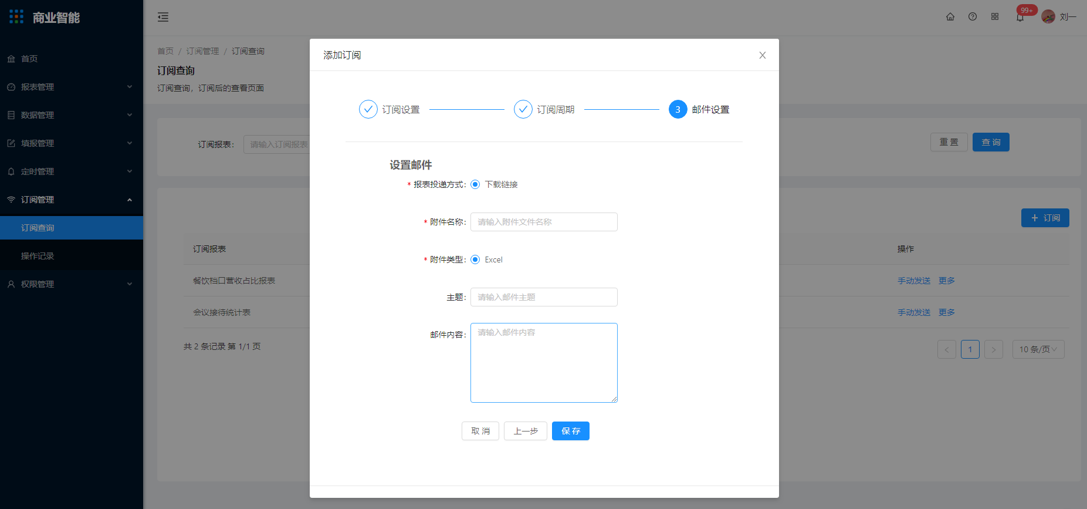Image resolution: width=1087 pixels, height=509 pixels.
Task: Expand the 数据管理 sidebar menu
Action: click(x=72, y=115)
